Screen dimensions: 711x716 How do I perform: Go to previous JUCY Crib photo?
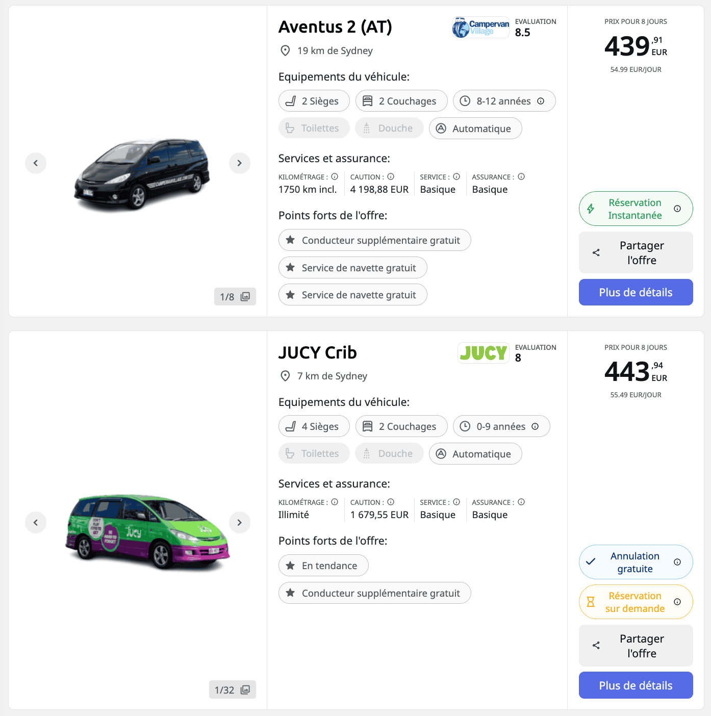36,522
